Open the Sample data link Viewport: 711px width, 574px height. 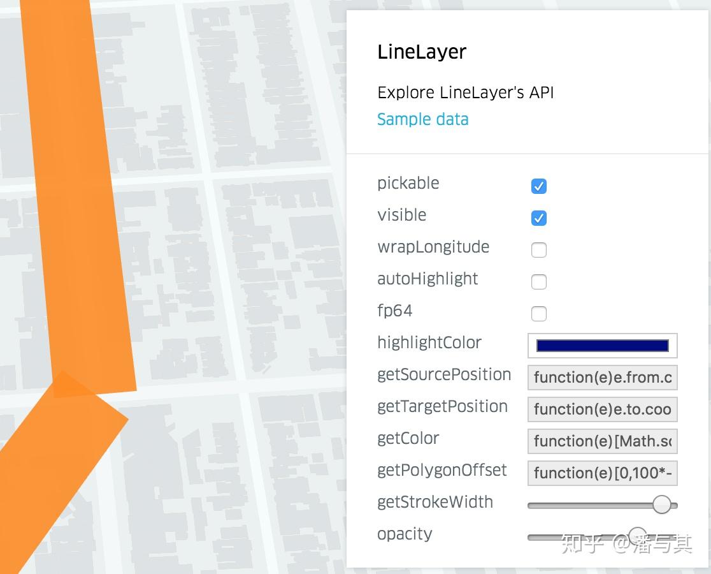422,119
